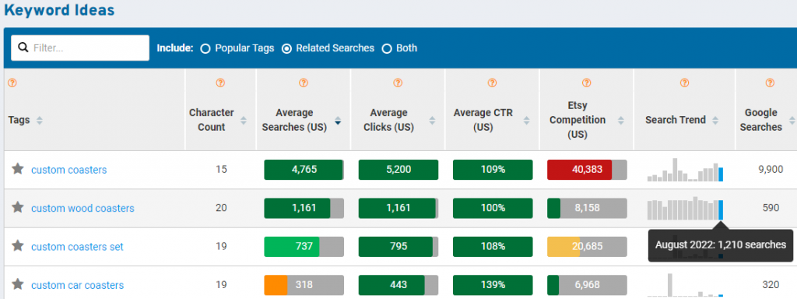Screen dimensions: 797x299
Task: Click the 737 average searches bar
Action: [304, 247]
